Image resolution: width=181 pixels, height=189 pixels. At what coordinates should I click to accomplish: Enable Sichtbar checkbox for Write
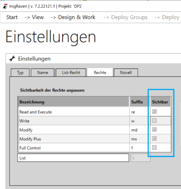click(x=154, y=120)
